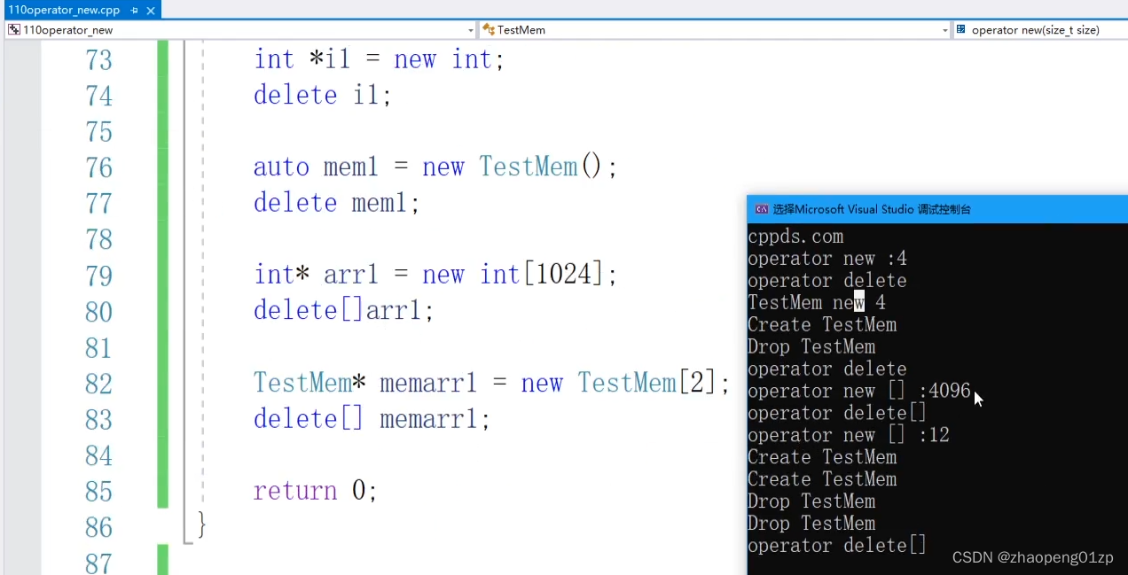
Task: Click the project icon beside 110operator_new
Action: (14, 29)
